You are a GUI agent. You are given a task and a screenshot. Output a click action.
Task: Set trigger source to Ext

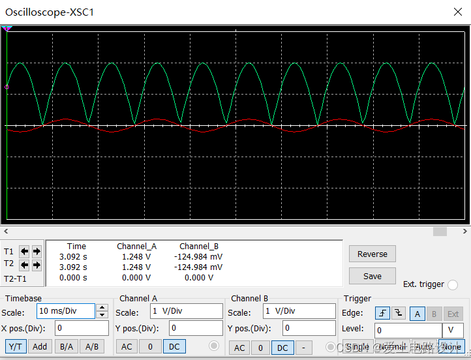pos(453,314)
